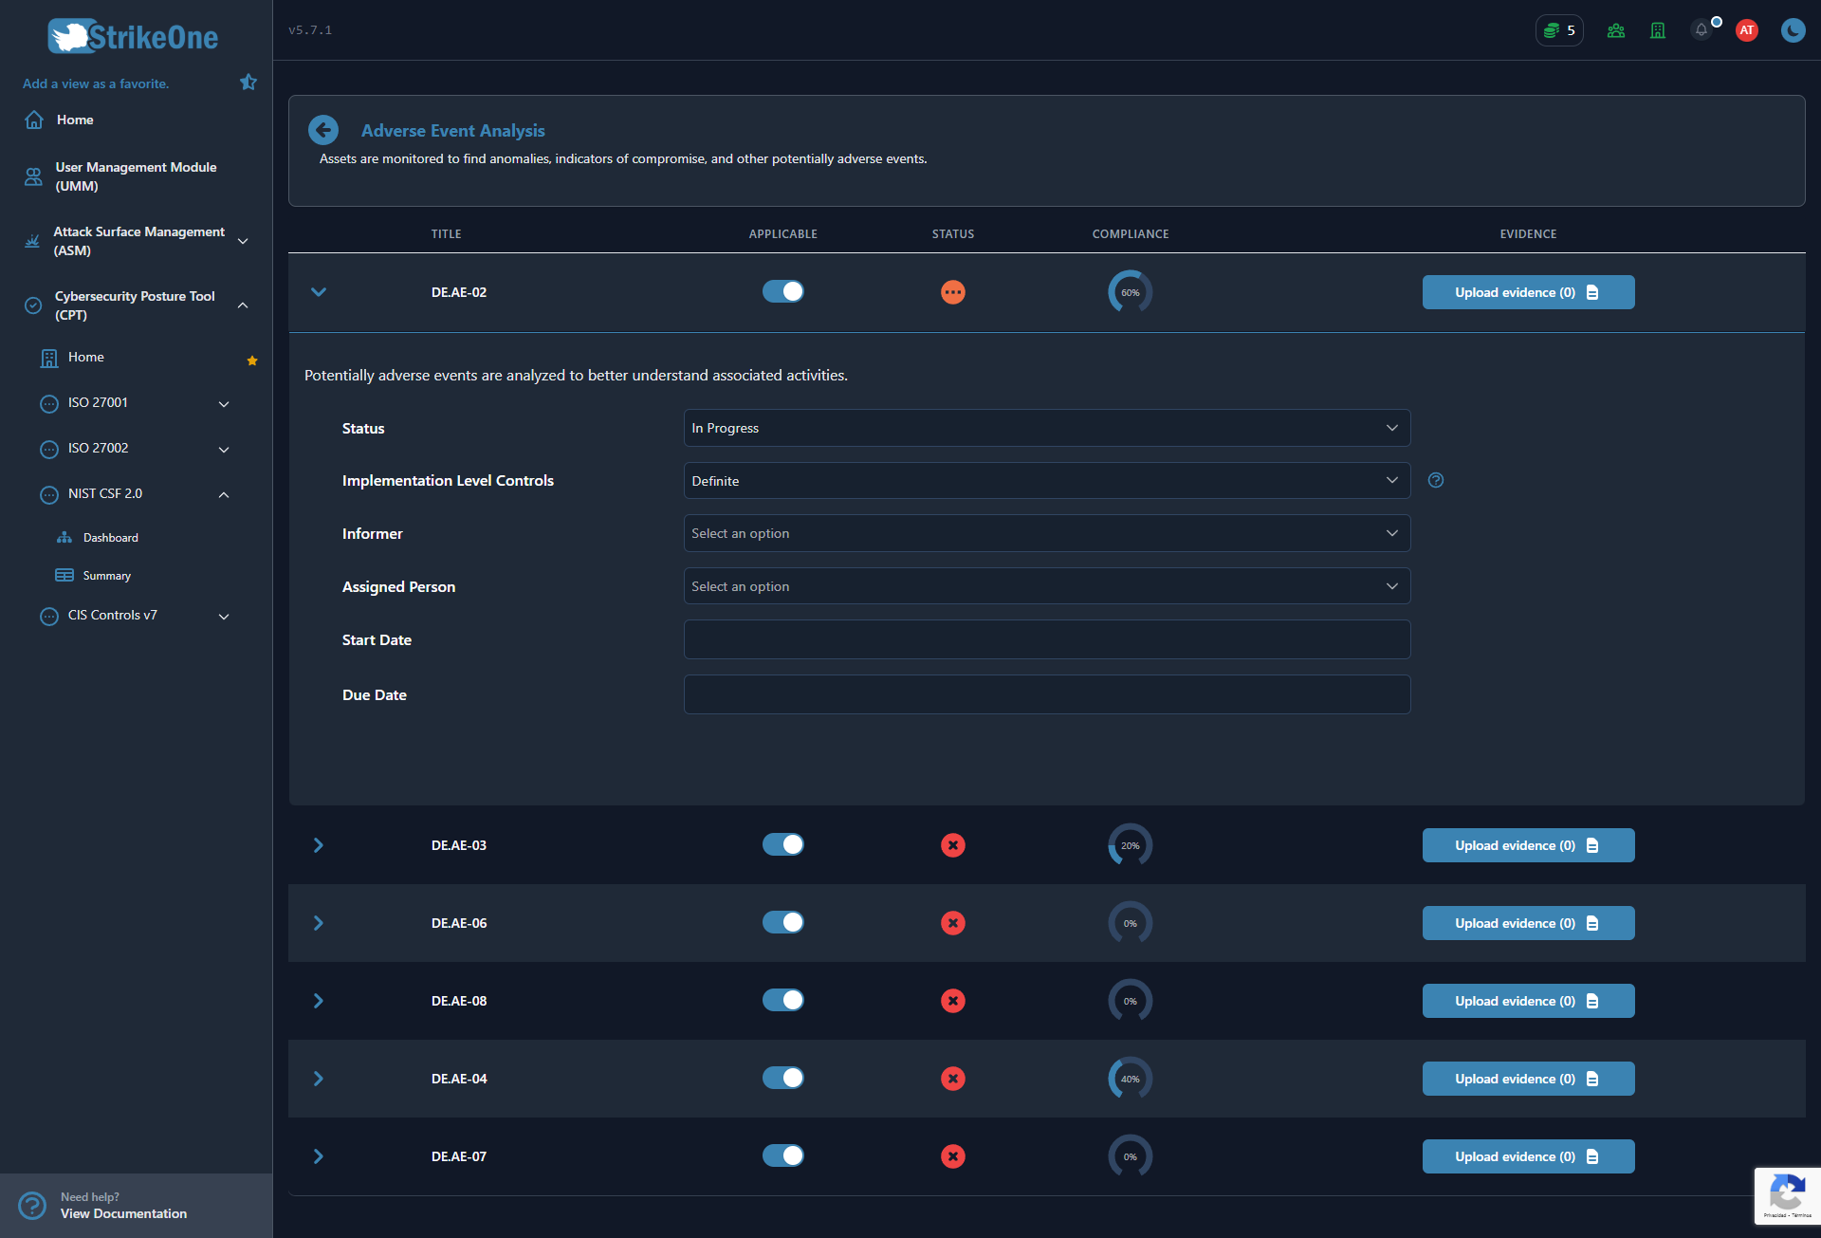Screen dimensions: 1821x1238
Task: Go back with the arrow button
Action: [x=323, y=130]
